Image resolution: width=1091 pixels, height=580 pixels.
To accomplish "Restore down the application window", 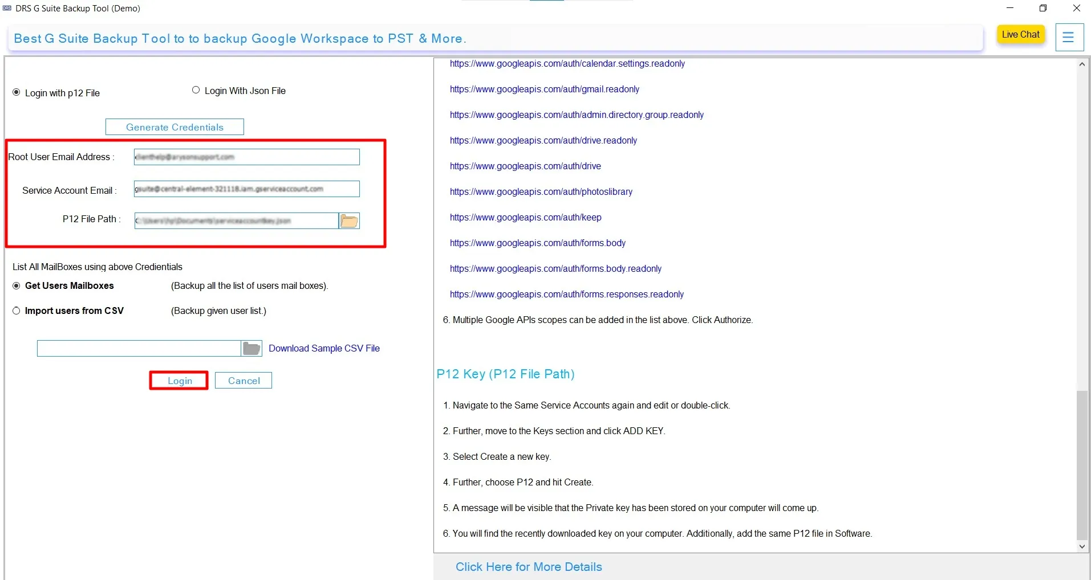I will [x=1043, y=9].
